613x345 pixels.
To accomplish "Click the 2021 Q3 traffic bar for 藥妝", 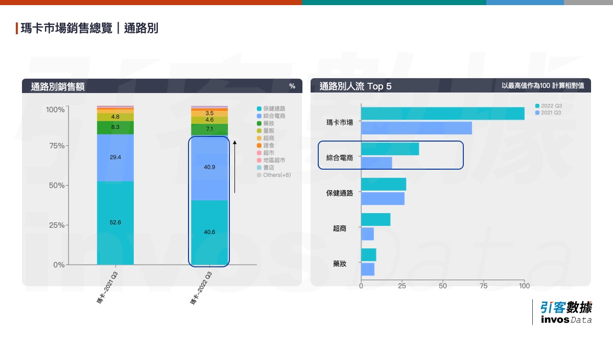I will coord(368,269).
